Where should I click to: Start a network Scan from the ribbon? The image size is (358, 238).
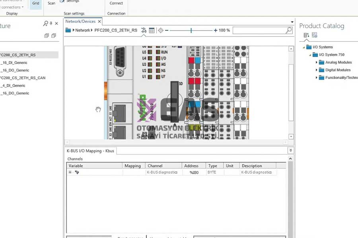(51, 3)
